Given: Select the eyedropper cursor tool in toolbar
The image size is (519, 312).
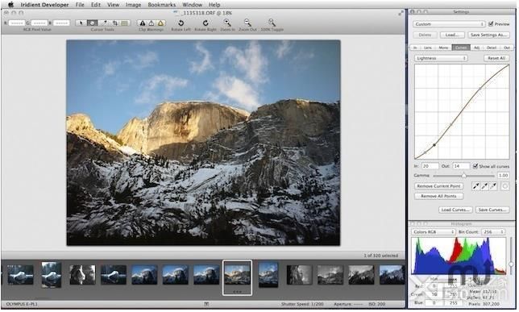Looking at the screenshot, I should coord(104,23).
